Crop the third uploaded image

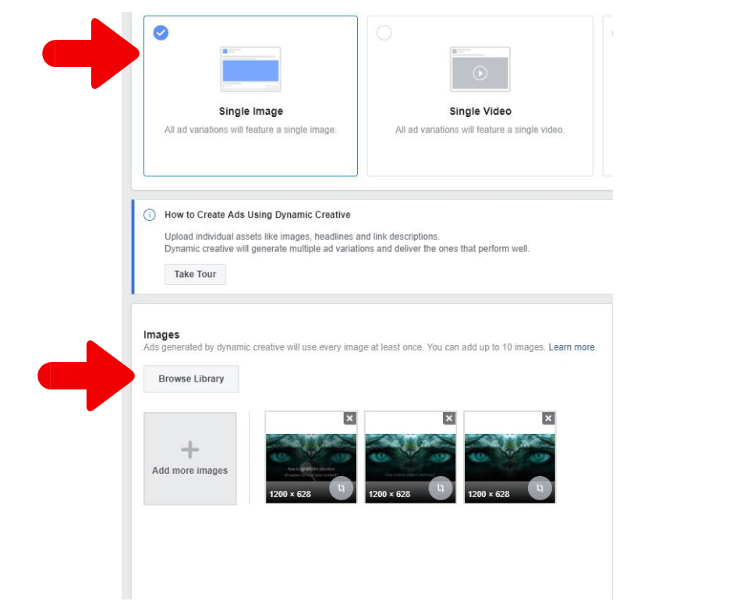pos(540,489)
